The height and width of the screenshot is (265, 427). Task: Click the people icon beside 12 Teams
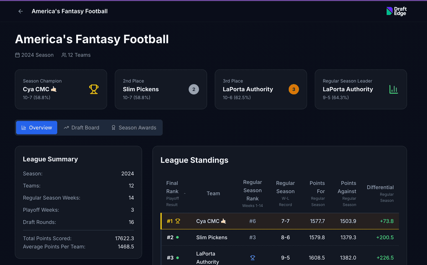click(x=64, y=55)
